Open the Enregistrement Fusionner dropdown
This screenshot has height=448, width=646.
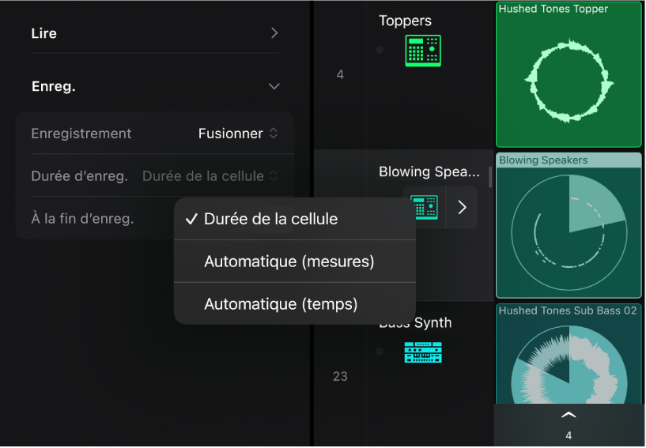coord(238,134)
